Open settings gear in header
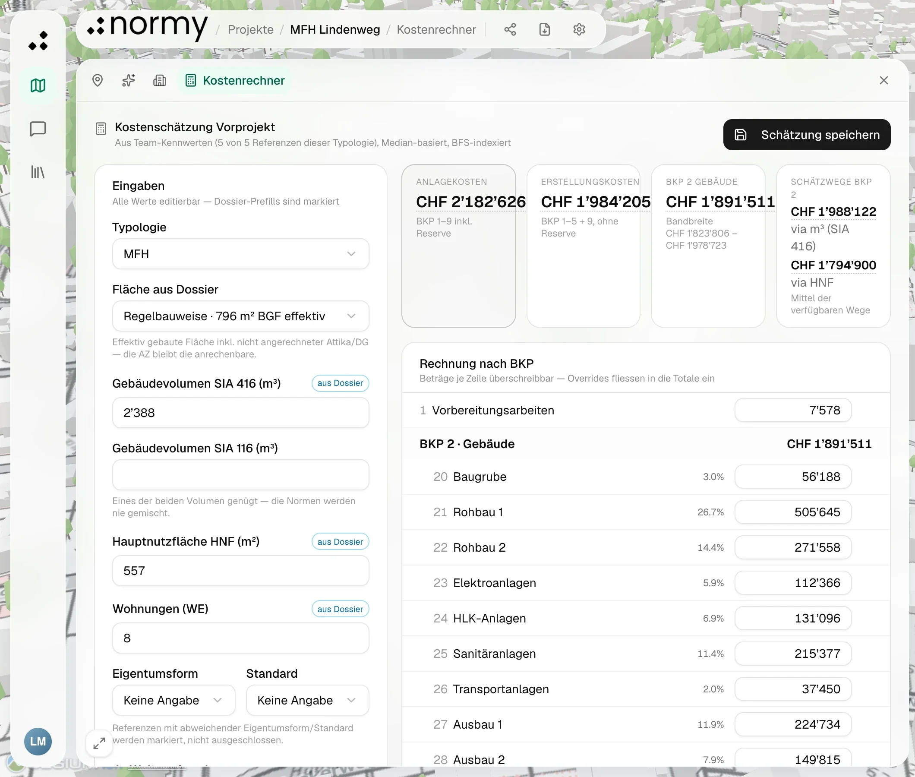This screenshot has width=915, height=777. [579, 29]
